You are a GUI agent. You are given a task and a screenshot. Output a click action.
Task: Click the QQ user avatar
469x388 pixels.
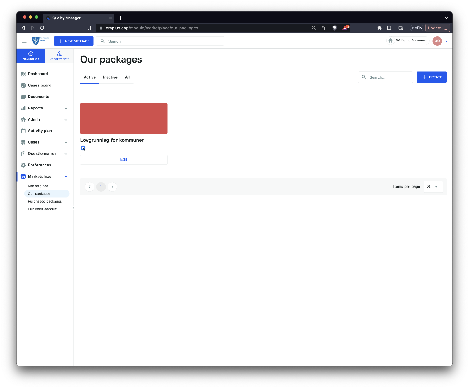[437, 41]
